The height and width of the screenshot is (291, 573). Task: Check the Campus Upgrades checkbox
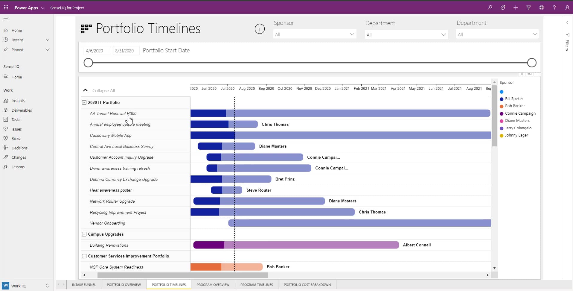tap(84, 234)
